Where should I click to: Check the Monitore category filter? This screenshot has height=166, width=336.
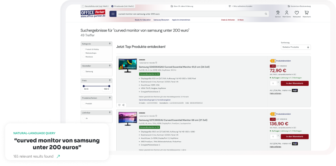pyautogui.click(x=84, y=57)
